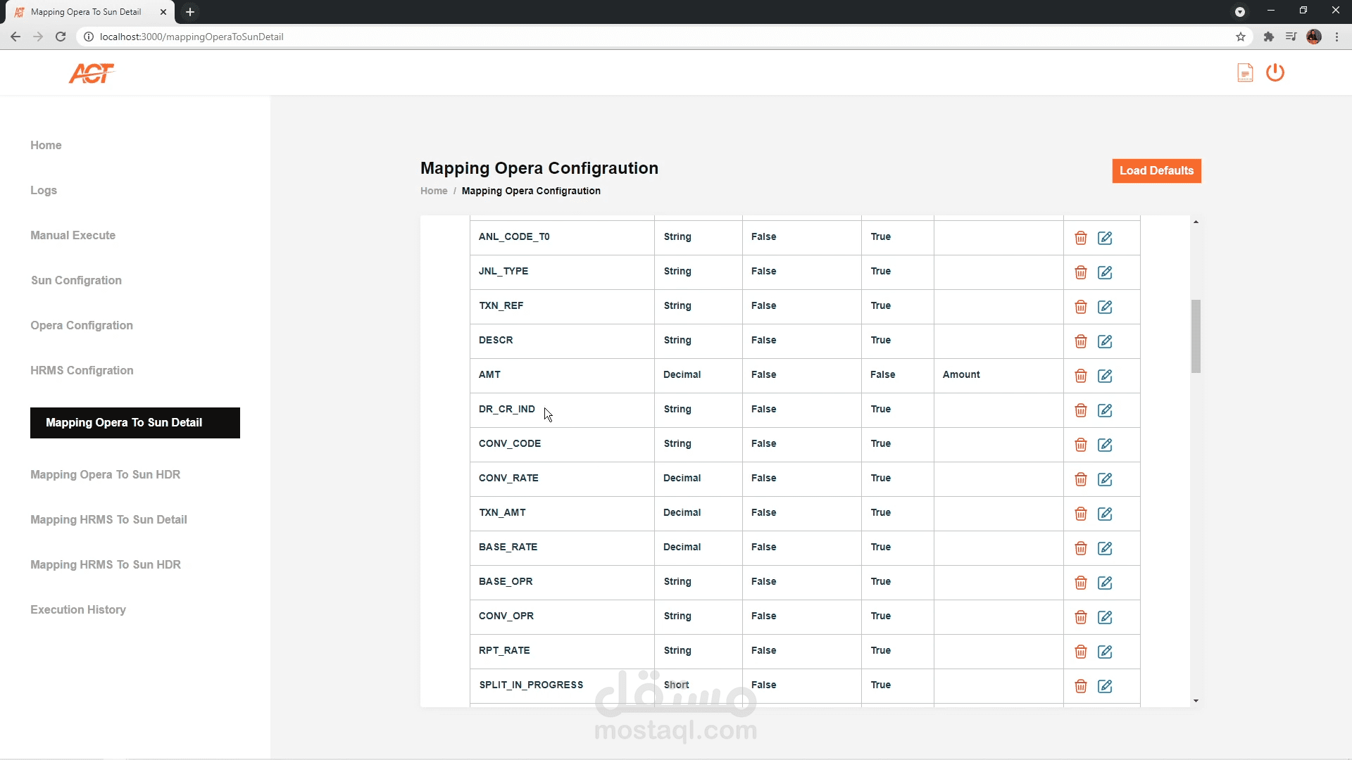Delete the SPLIT_IN_PROGRESS row
The width and height of the screenshot is (1352, 760).
coord(1080,686)
